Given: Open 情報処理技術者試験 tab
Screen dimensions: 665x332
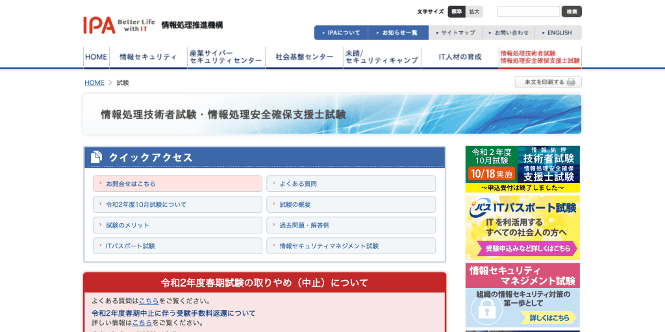Looking at the screenshot, I should 540,57.
